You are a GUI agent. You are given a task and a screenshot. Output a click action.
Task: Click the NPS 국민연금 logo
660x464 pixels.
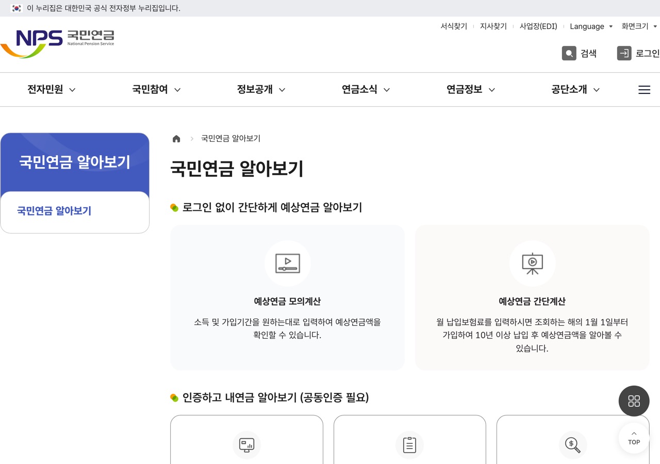[x=57, y=43]
